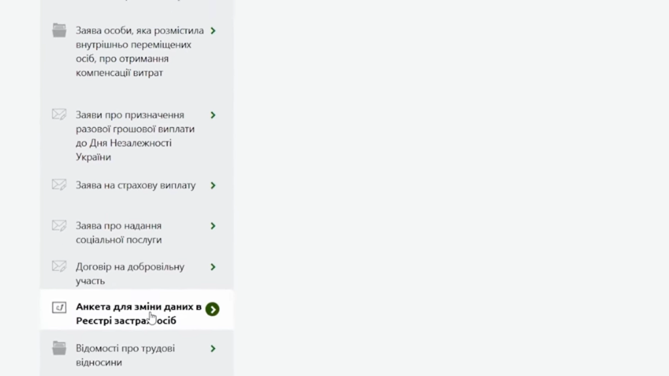Select 'Заява про надання соціальної послуги' text
This screenshot has width=669, height=376.
pos(119,232)
